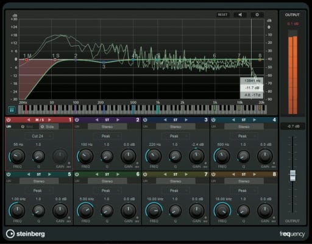Click the left arrow in band 4 header
Viewport: 312px width, 244px height.
click(x=233, y=120)
